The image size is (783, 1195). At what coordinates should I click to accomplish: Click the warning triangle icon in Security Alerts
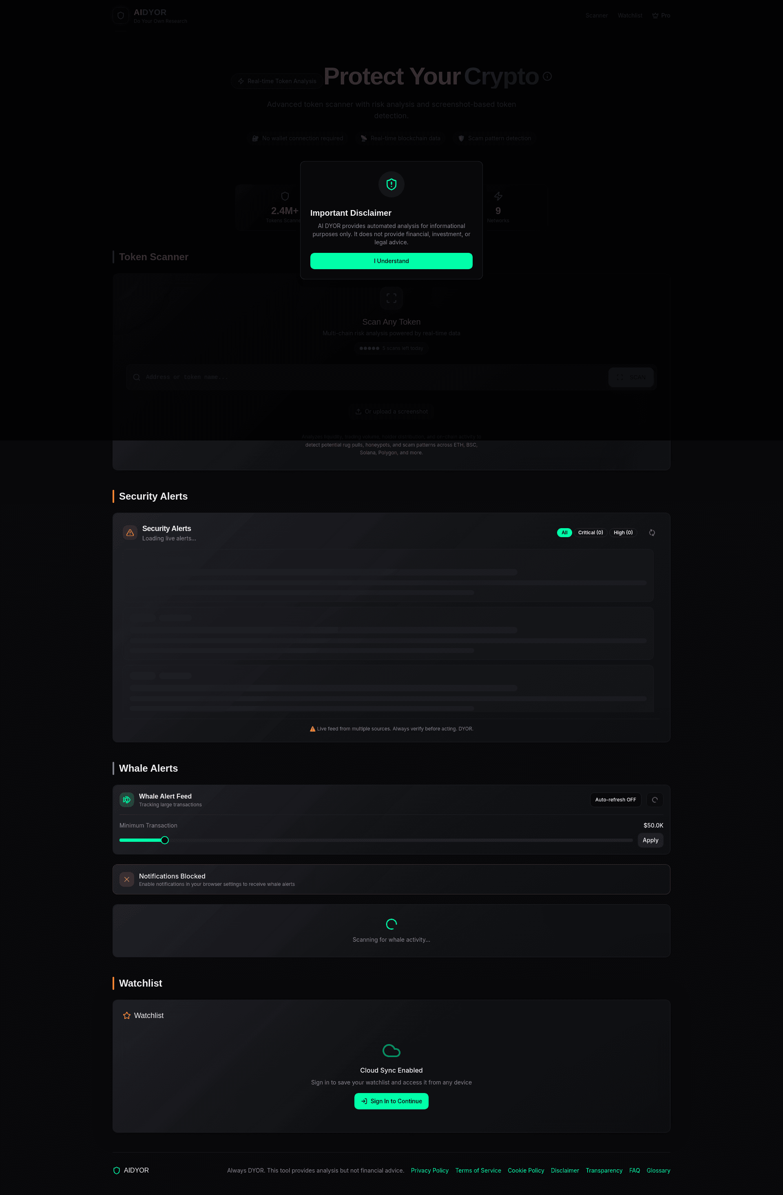[130, 533]
